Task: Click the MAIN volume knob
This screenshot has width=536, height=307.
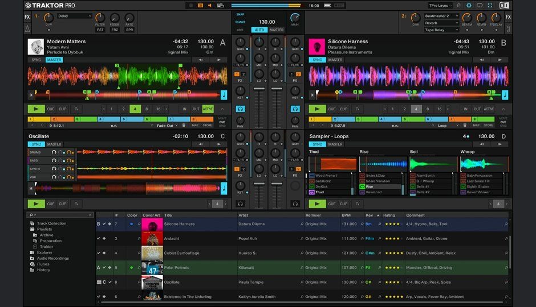Action: [x=295, y=18]
